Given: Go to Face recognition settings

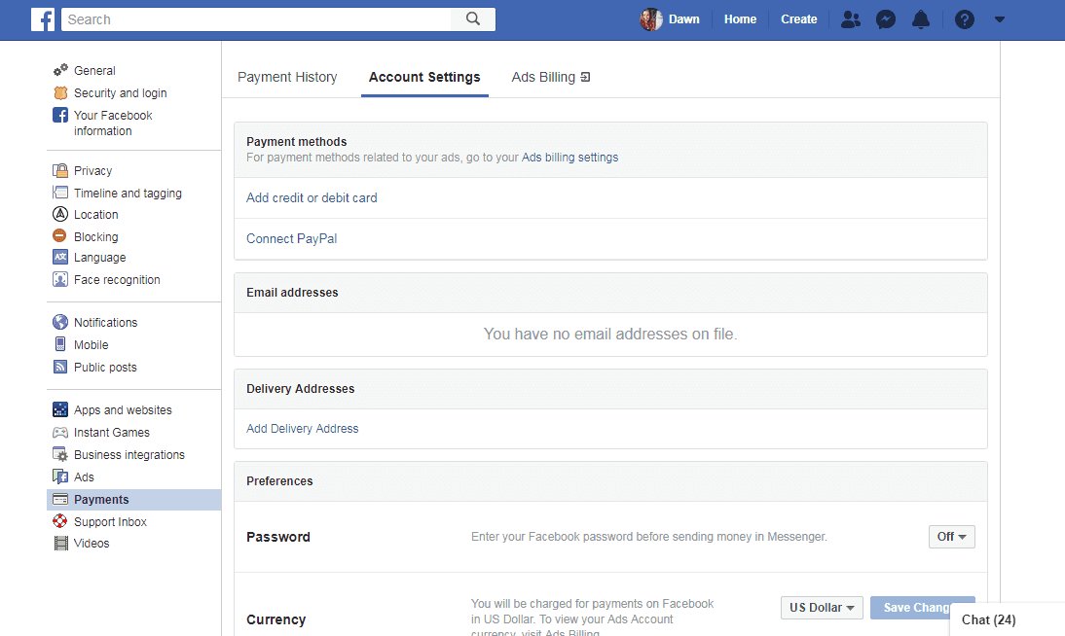Looking at the screenshot, I should coord(117,280).
